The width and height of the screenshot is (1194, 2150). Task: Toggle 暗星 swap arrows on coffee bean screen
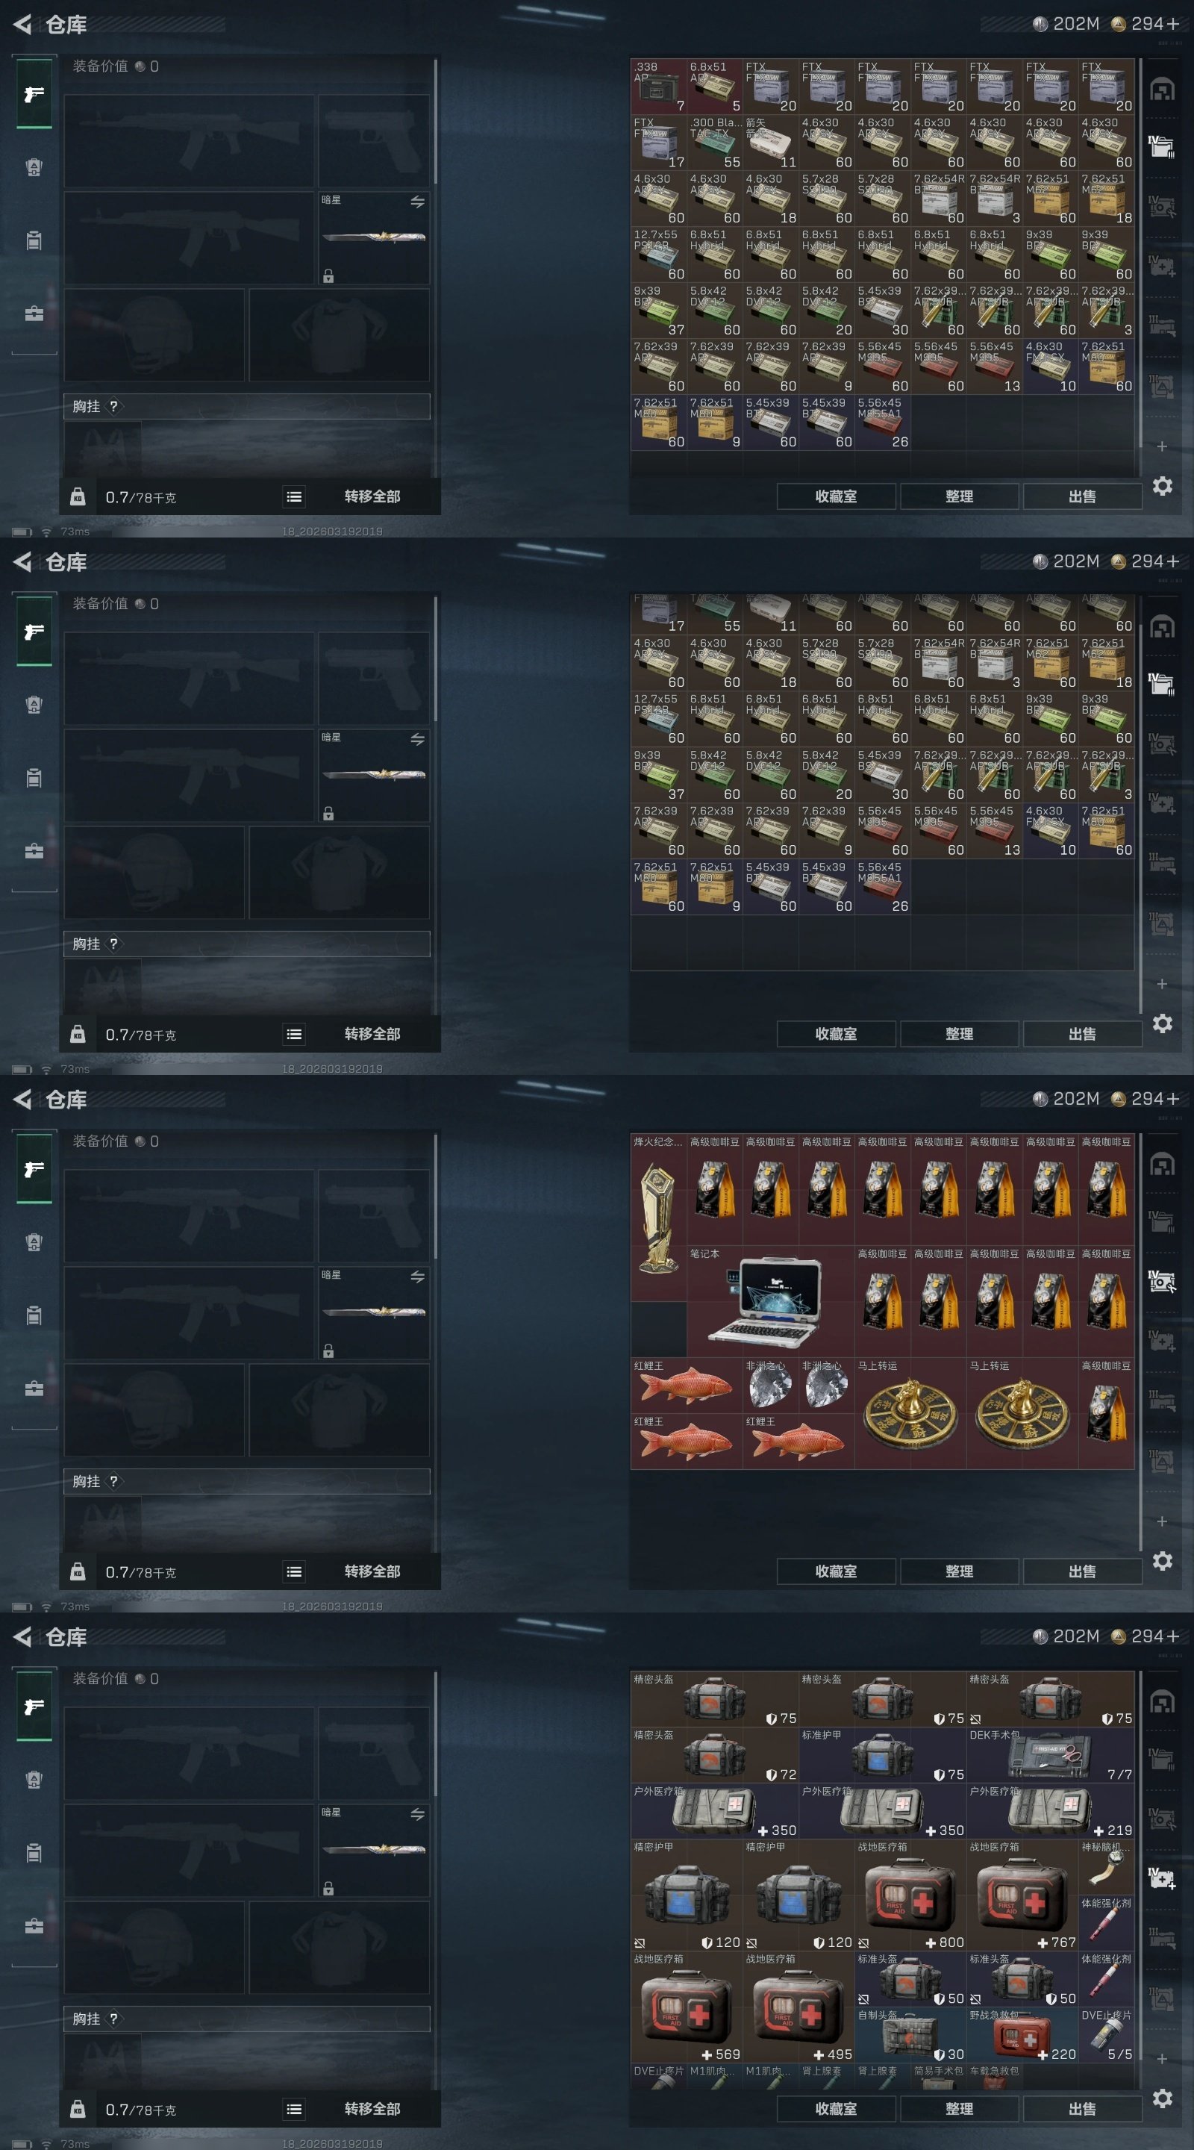[x=417, y=1276]
